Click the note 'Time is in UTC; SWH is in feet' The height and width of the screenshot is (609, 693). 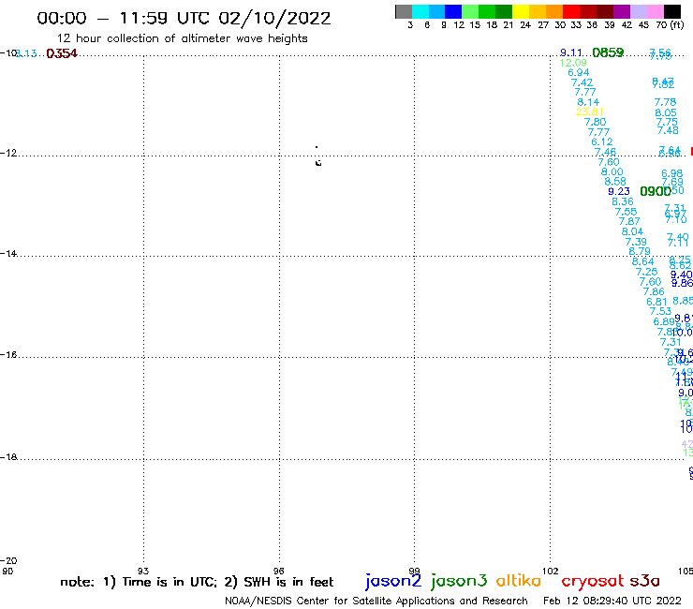click(197, 582)
